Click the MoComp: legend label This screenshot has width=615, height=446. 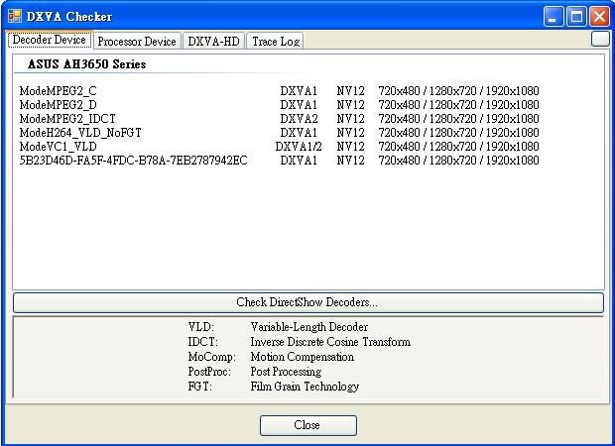coord(212,357)
